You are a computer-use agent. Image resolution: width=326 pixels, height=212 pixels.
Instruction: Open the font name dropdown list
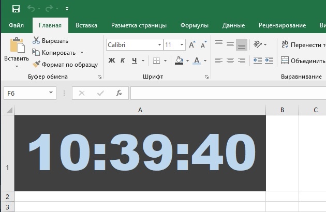coord(159,45)
